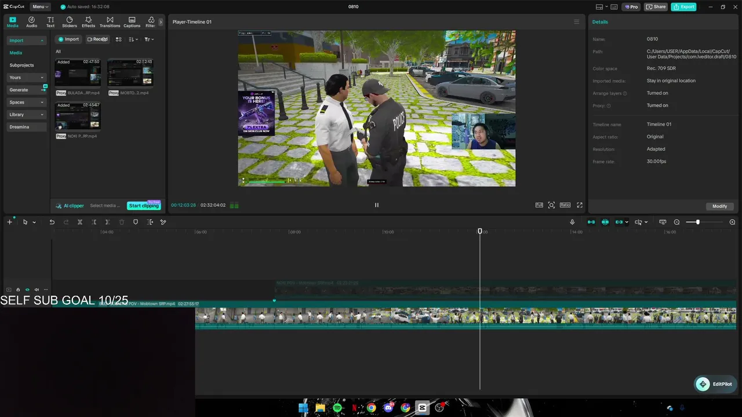Open the window layout icon dropdown

point(602,7)
